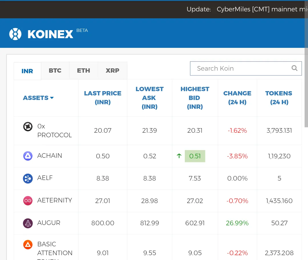Click the 602.91 highest bid for Augur
The width and height of the screenshot is (308, 260).
195,223
